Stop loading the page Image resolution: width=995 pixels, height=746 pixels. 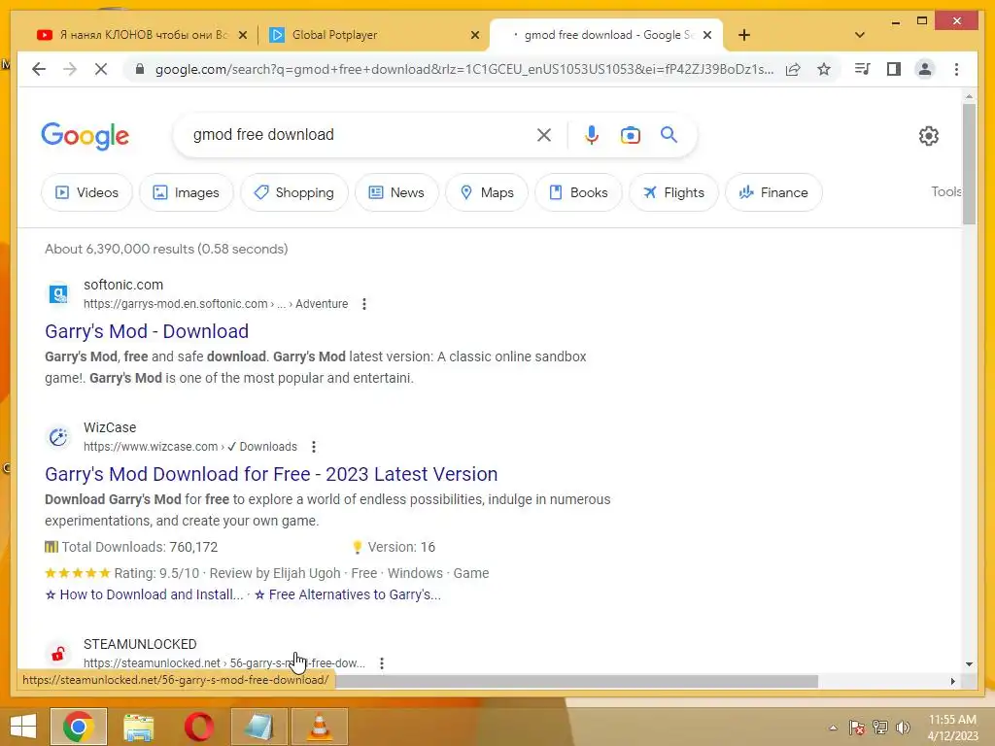(101, 69)
